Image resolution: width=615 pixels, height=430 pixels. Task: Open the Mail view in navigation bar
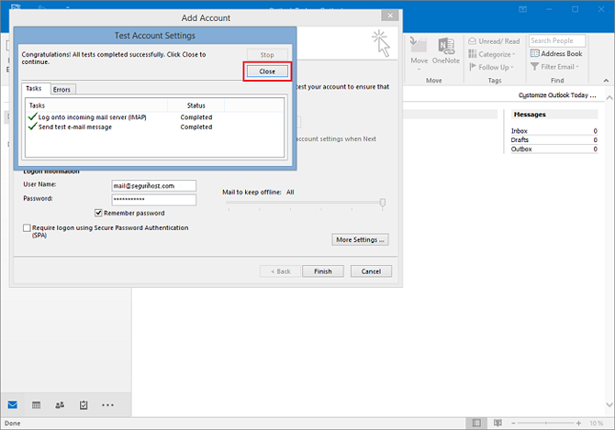tap(12, 404)
